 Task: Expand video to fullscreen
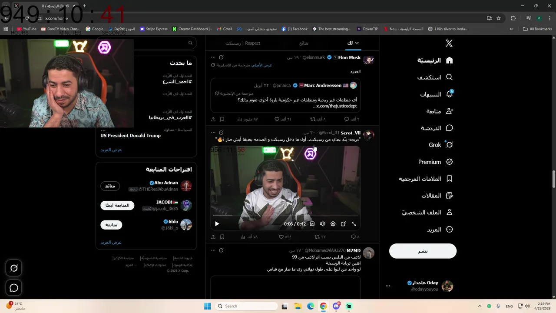[354, 224]
